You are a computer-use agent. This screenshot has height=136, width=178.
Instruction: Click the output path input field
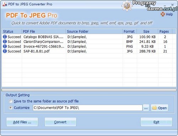pyautogui.click(x=88, y=108)
